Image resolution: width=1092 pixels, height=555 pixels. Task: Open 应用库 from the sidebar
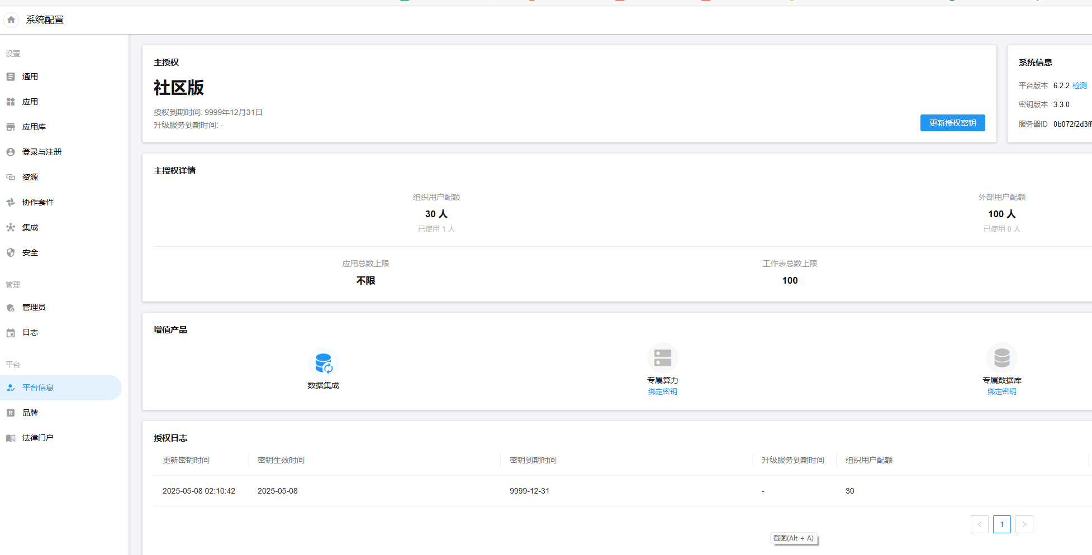[x=34, y=127]
